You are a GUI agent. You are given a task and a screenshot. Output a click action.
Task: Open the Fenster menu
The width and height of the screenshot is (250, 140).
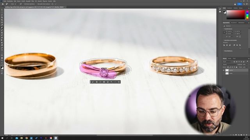[50, 1]
